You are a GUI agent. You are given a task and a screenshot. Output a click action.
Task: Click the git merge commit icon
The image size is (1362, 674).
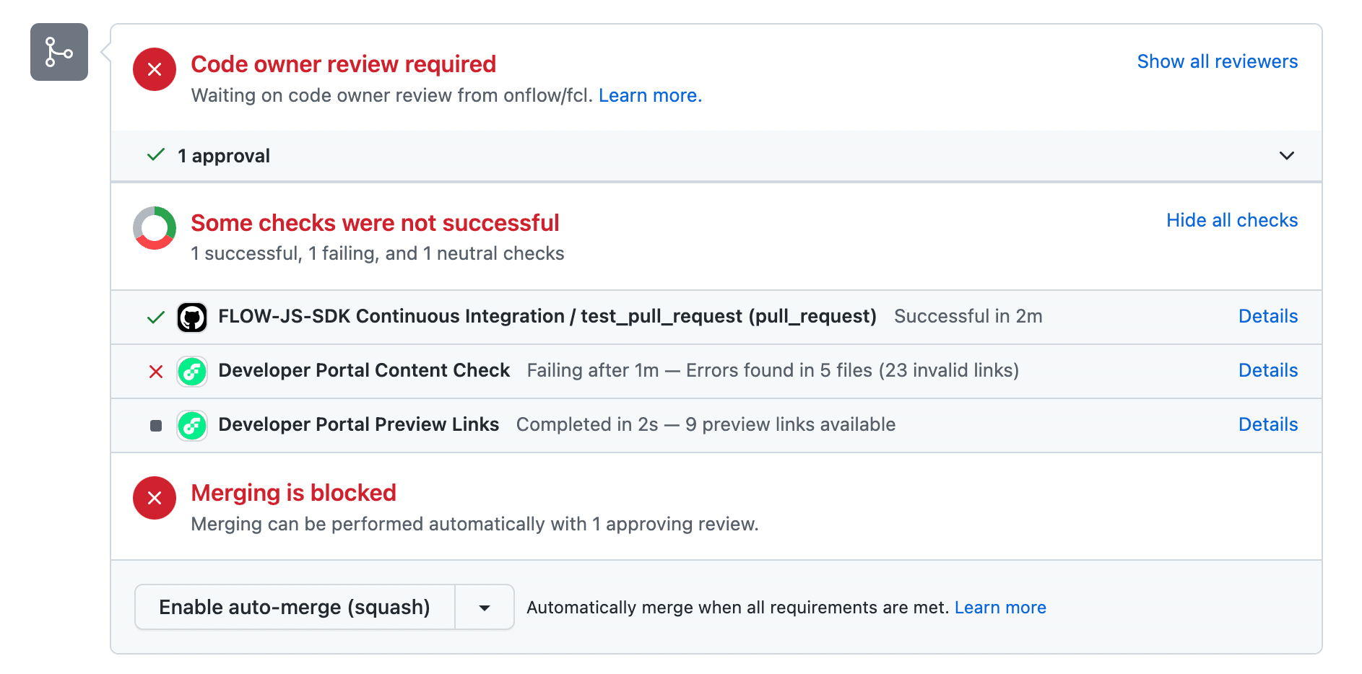[x=59, y=52]
